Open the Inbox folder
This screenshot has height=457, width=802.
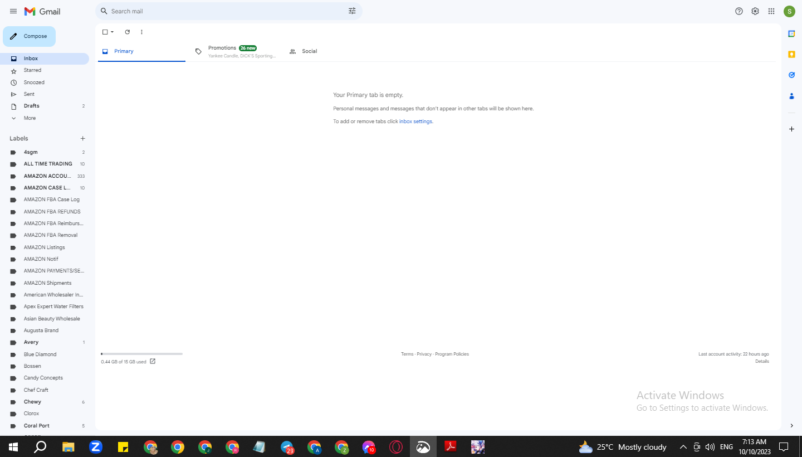click(45, 59)
